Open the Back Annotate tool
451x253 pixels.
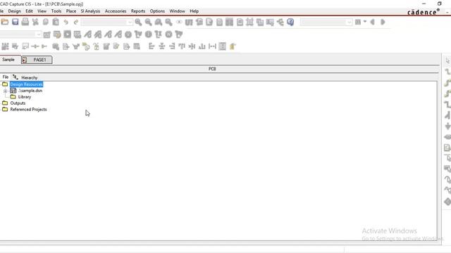pyautogui.click(x=199, y=22)
